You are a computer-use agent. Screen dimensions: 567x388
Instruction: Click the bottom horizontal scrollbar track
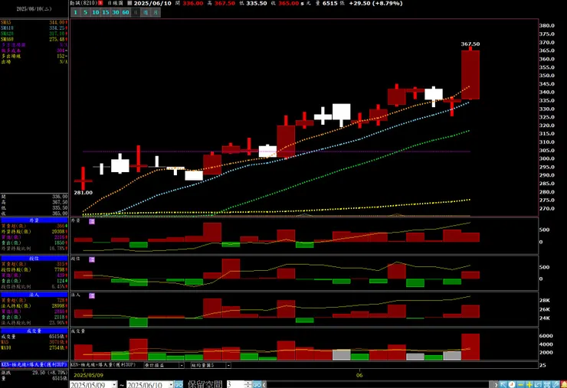click(380, 385)
